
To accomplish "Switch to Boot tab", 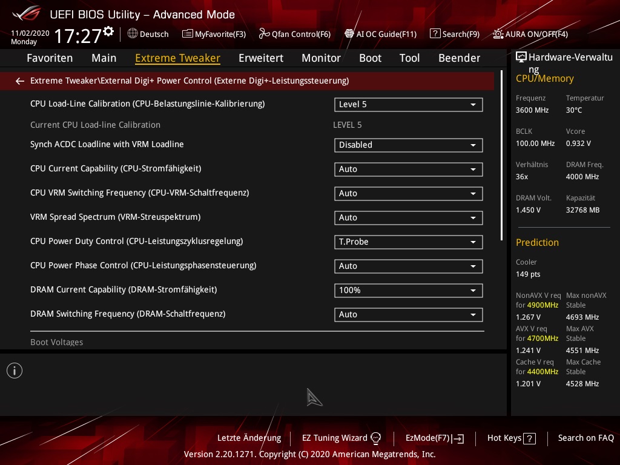I will click(x=370, y=58).
